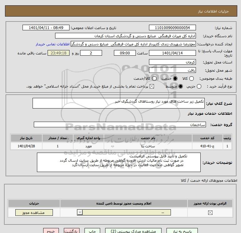Image resolution: width=241 pixels, height=233 pixels.
Task: Toggle the اسناد خزانه اسلامی payment checkbox
Action: pos(152,86)
